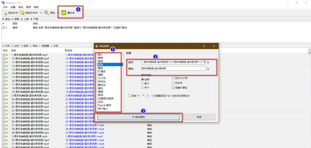The height and width of the screenshot is (148, 311).
Task: Open the 帮助 menu
Action: point(36,7)
